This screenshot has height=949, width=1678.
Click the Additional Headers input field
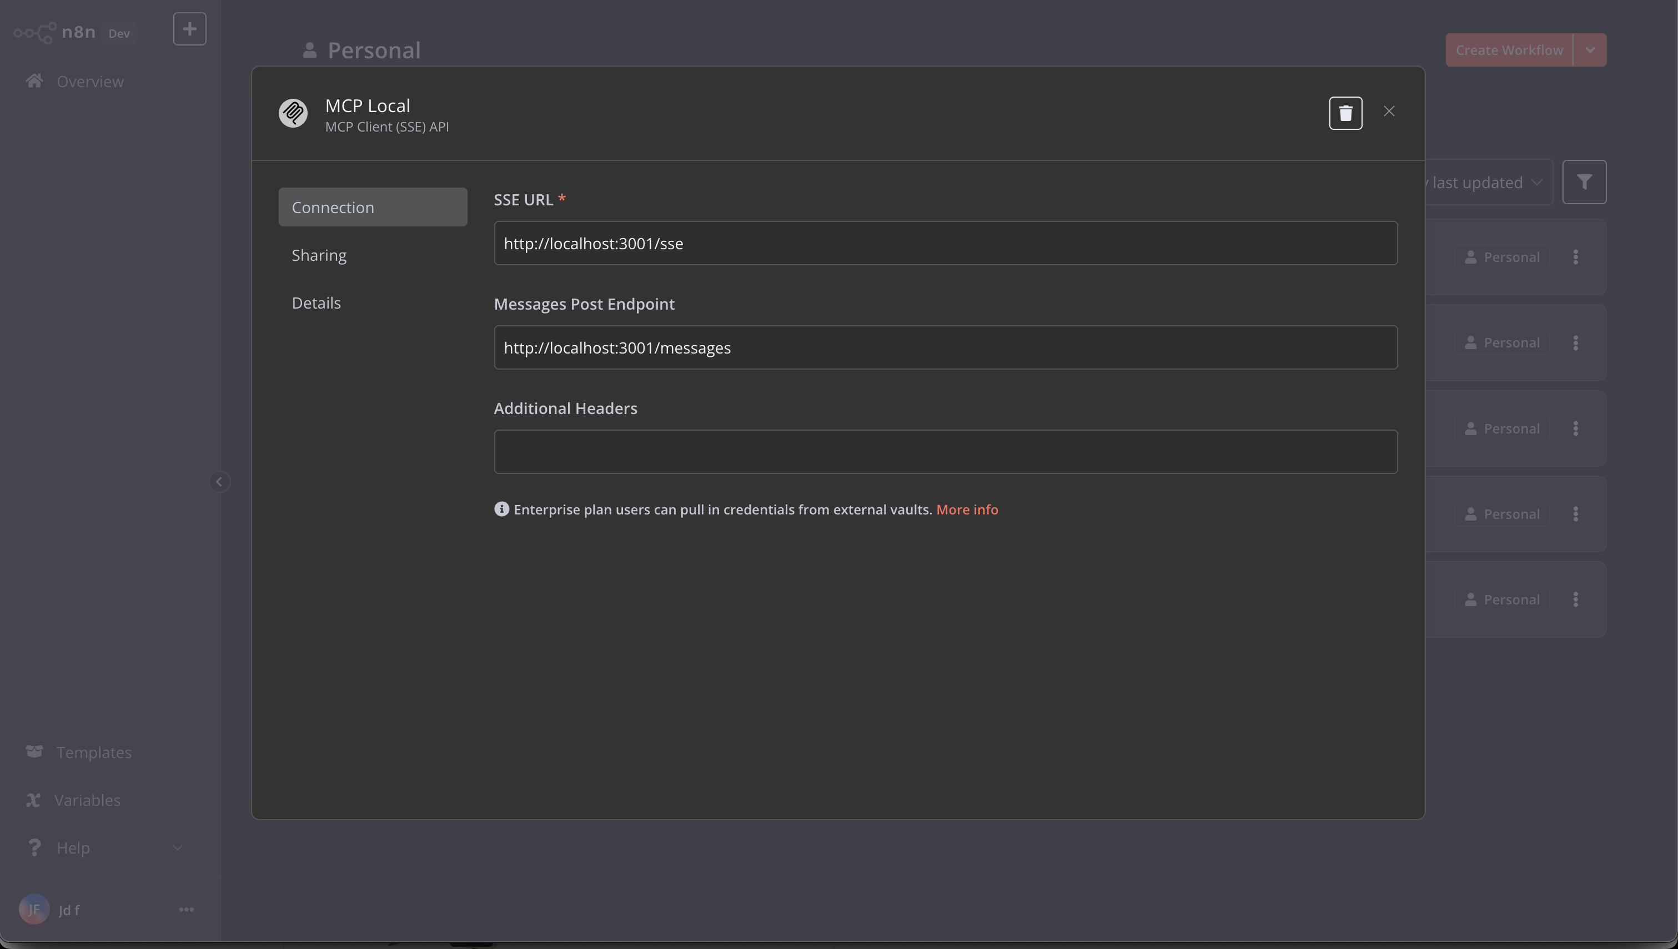(x=944, y=451)
